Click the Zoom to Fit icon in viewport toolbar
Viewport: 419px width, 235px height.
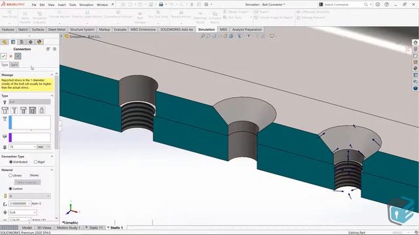tap(202, 36)
